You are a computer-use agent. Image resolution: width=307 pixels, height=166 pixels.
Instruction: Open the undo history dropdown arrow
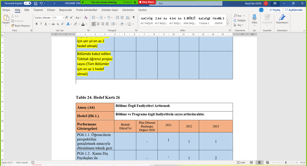tap(45, 3)
